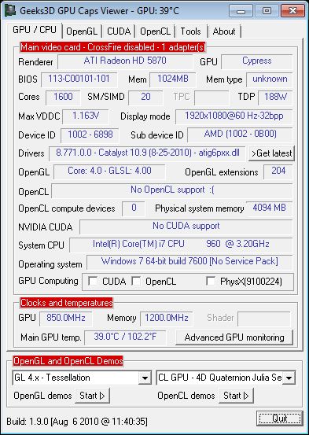
Task: Toggle the PhysX(9100224) checkbox
Action: 211,282
